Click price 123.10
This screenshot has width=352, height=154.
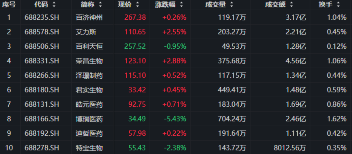[x=135, y=61]
